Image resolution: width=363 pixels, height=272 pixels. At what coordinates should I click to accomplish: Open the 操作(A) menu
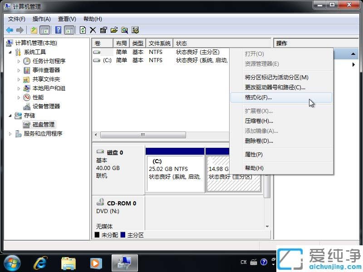[x=41, y=19]
